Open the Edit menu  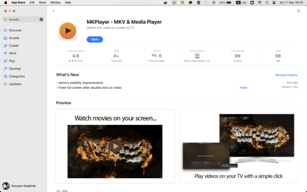[x=32, y=2]
